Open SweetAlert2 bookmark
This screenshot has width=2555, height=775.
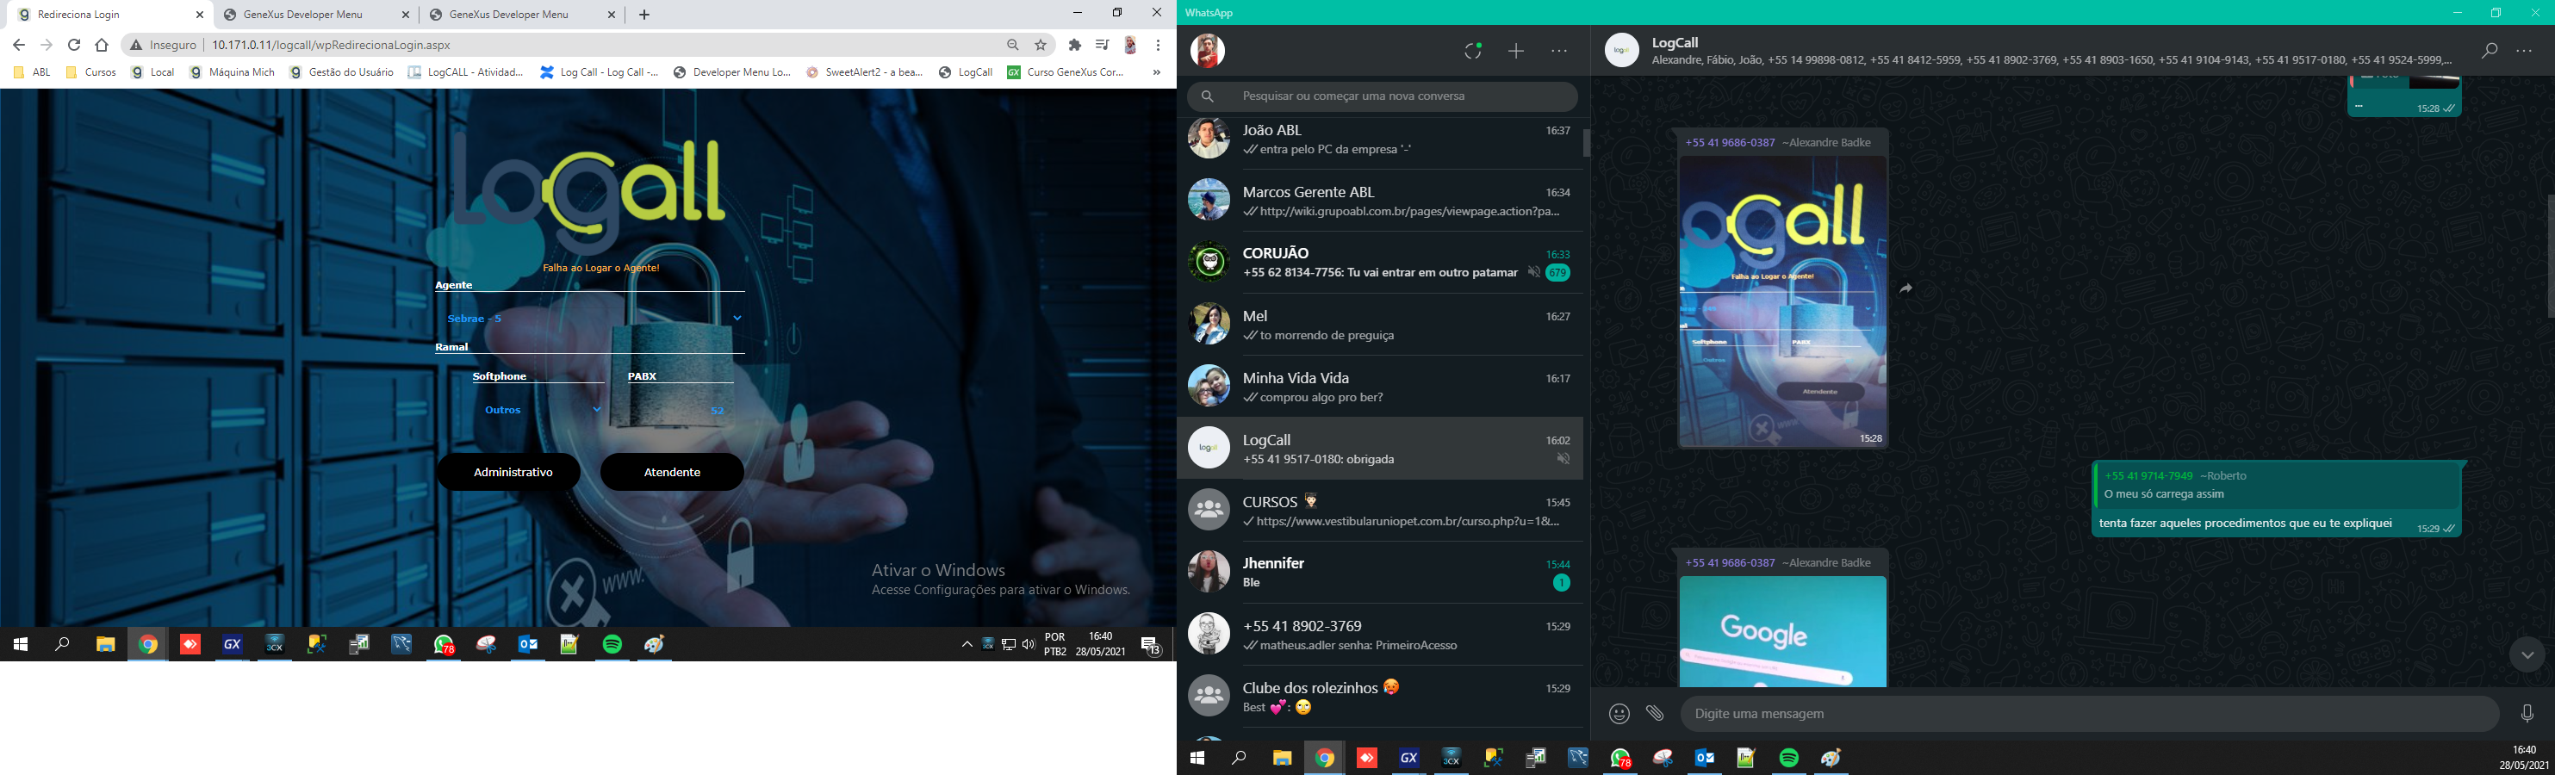click(865, 72)
